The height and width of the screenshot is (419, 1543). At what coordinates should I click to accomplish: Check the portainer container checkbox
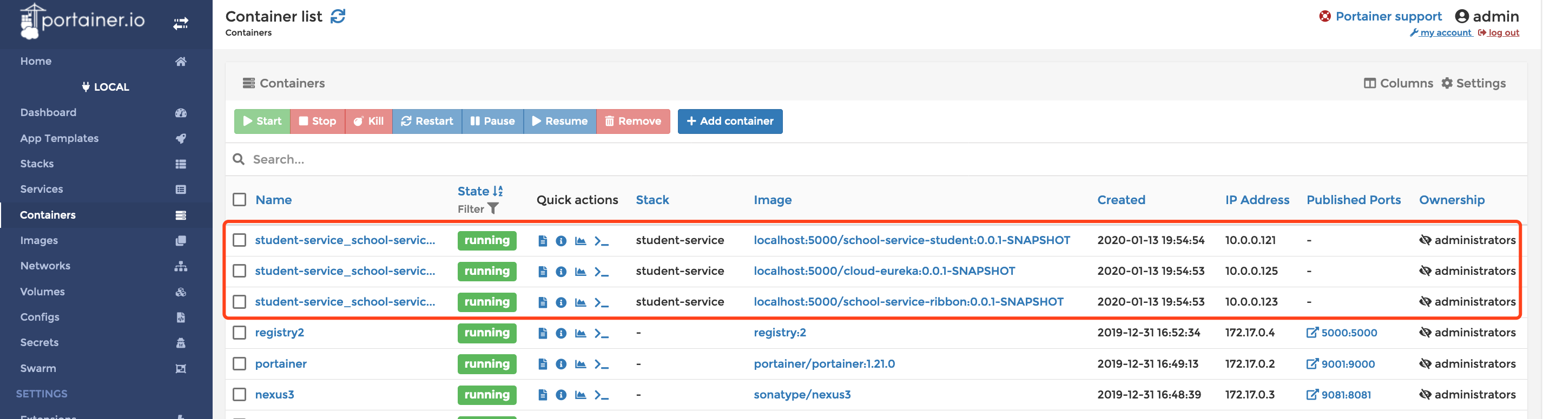tap(240, 364)
